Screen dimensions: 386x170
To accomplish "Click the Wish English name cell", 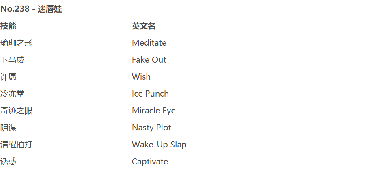I will point(141,77).
